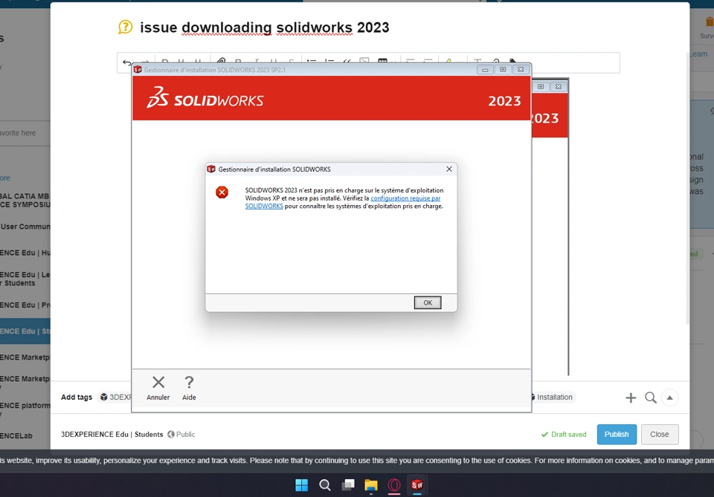Open the 'configuration requise par SOLIDWORKS' link
Viewport: 714px width, 497px height.
[342, 202]
